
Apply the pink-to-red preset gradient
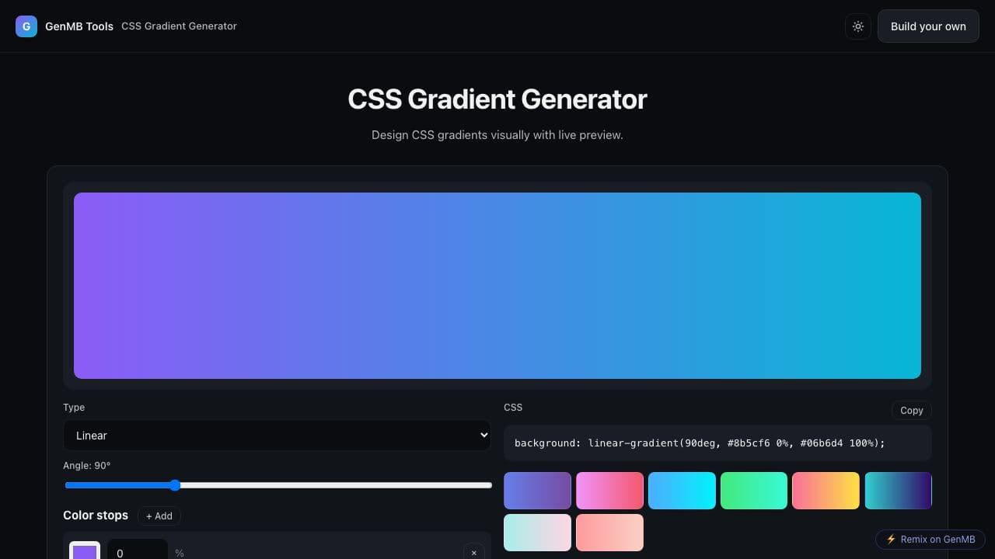pos(609,491)
